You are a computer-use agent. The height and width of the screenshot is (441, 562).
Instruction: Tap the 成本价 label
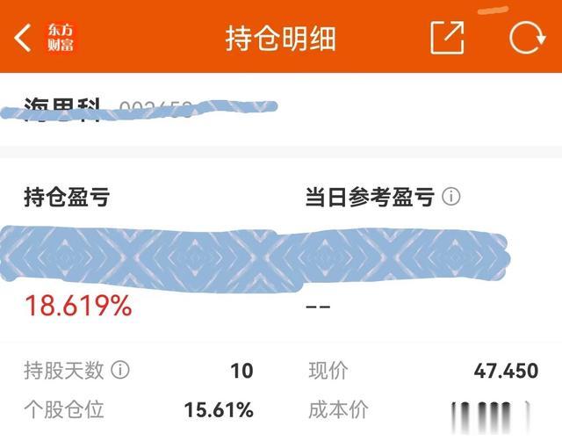coord(339,409)
